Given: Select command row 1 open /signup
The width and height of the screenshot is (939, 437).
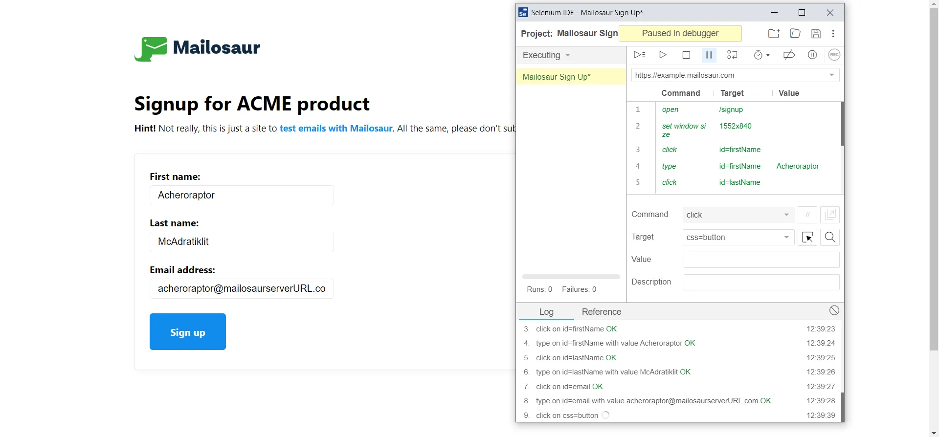Looking at the screenshot, I should tap(734, 109).
